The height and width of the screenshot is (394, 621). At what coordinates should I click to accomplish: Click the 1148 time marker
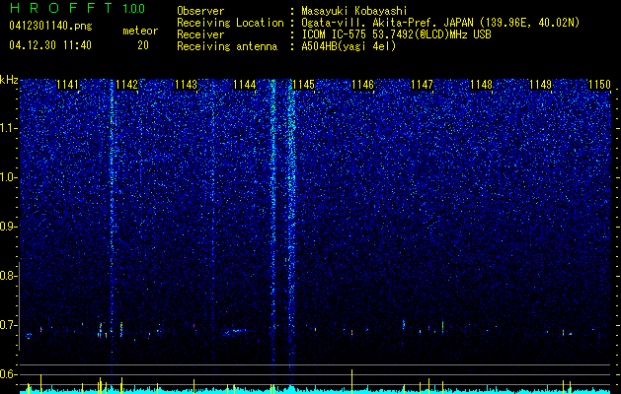(x=481, y=85)
